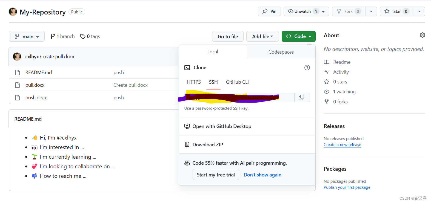
Task: Open the About settings gear icon
Action: tap(423, 35)
